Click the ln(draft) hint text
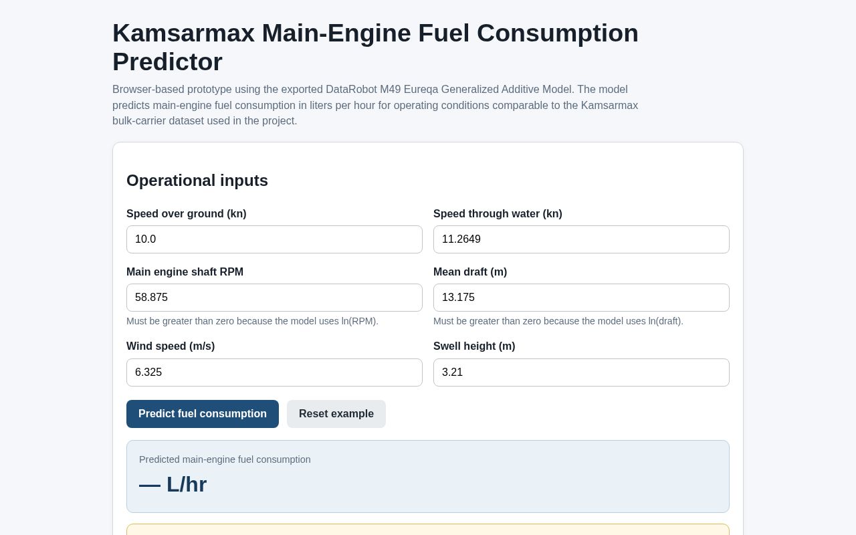Image resolution: width=856 pixels, height=535 pixels. 558,321
